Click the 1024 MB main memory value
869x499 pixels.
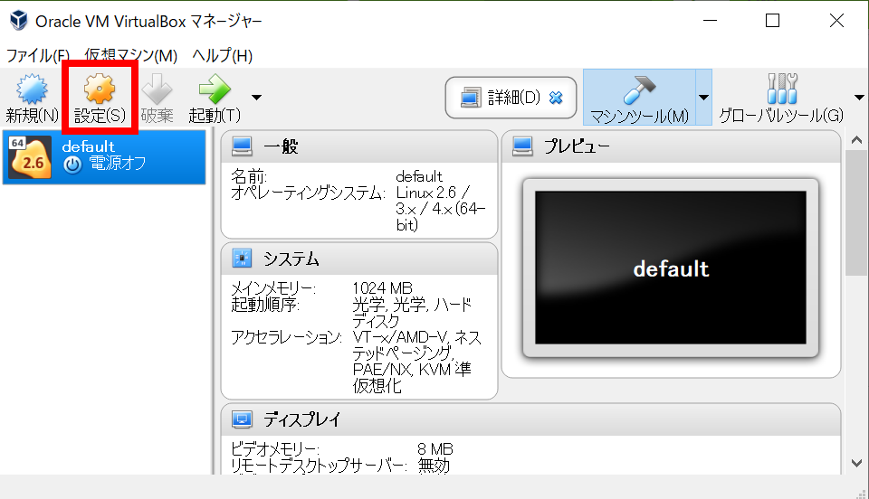coord(382,288)
